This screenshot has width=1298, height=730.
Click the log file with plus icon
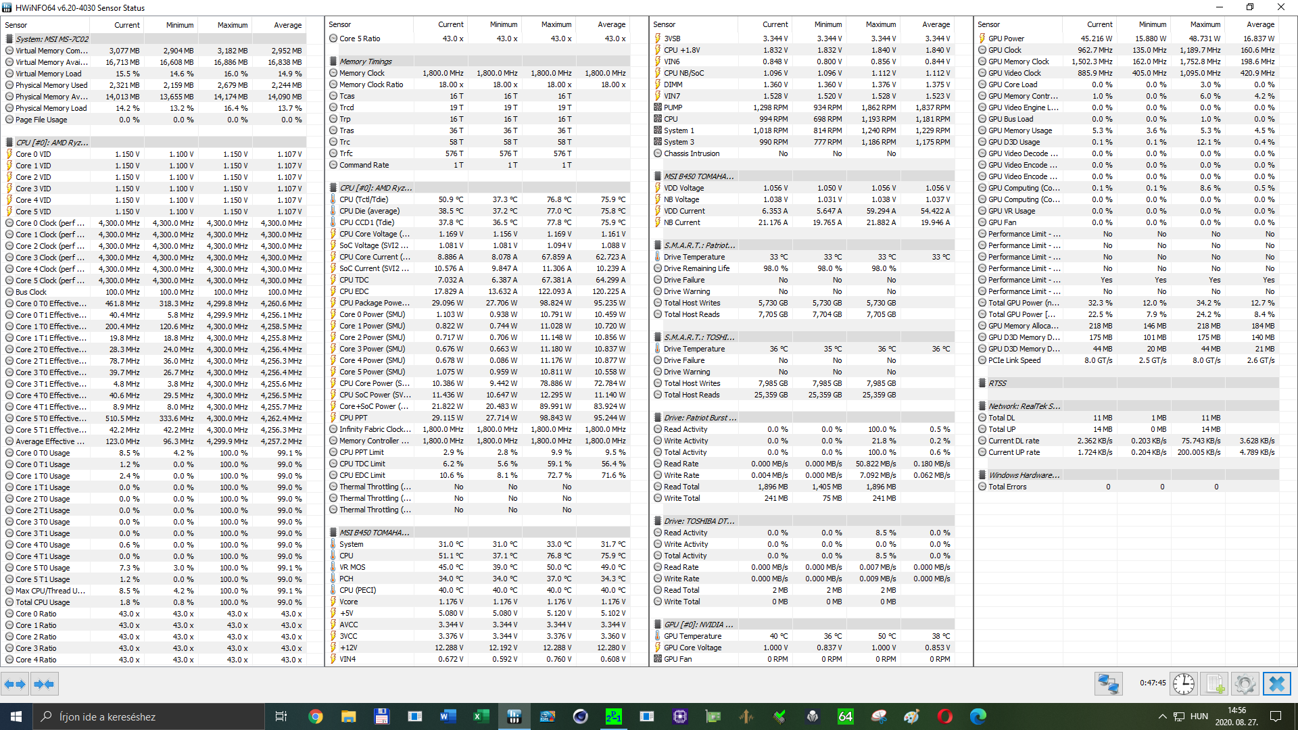(1215, 684)
